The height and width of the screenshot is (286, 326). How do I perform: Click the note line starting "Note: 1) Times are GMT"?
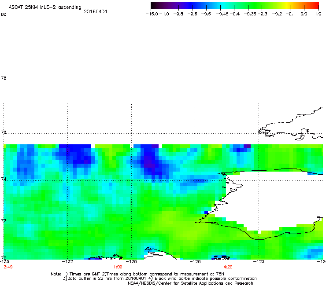coord(137,274)
